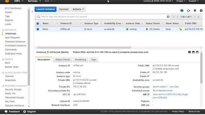Screen dimensions: 205x115
Task: Open the cywong account dropdown
Action: 158,1
